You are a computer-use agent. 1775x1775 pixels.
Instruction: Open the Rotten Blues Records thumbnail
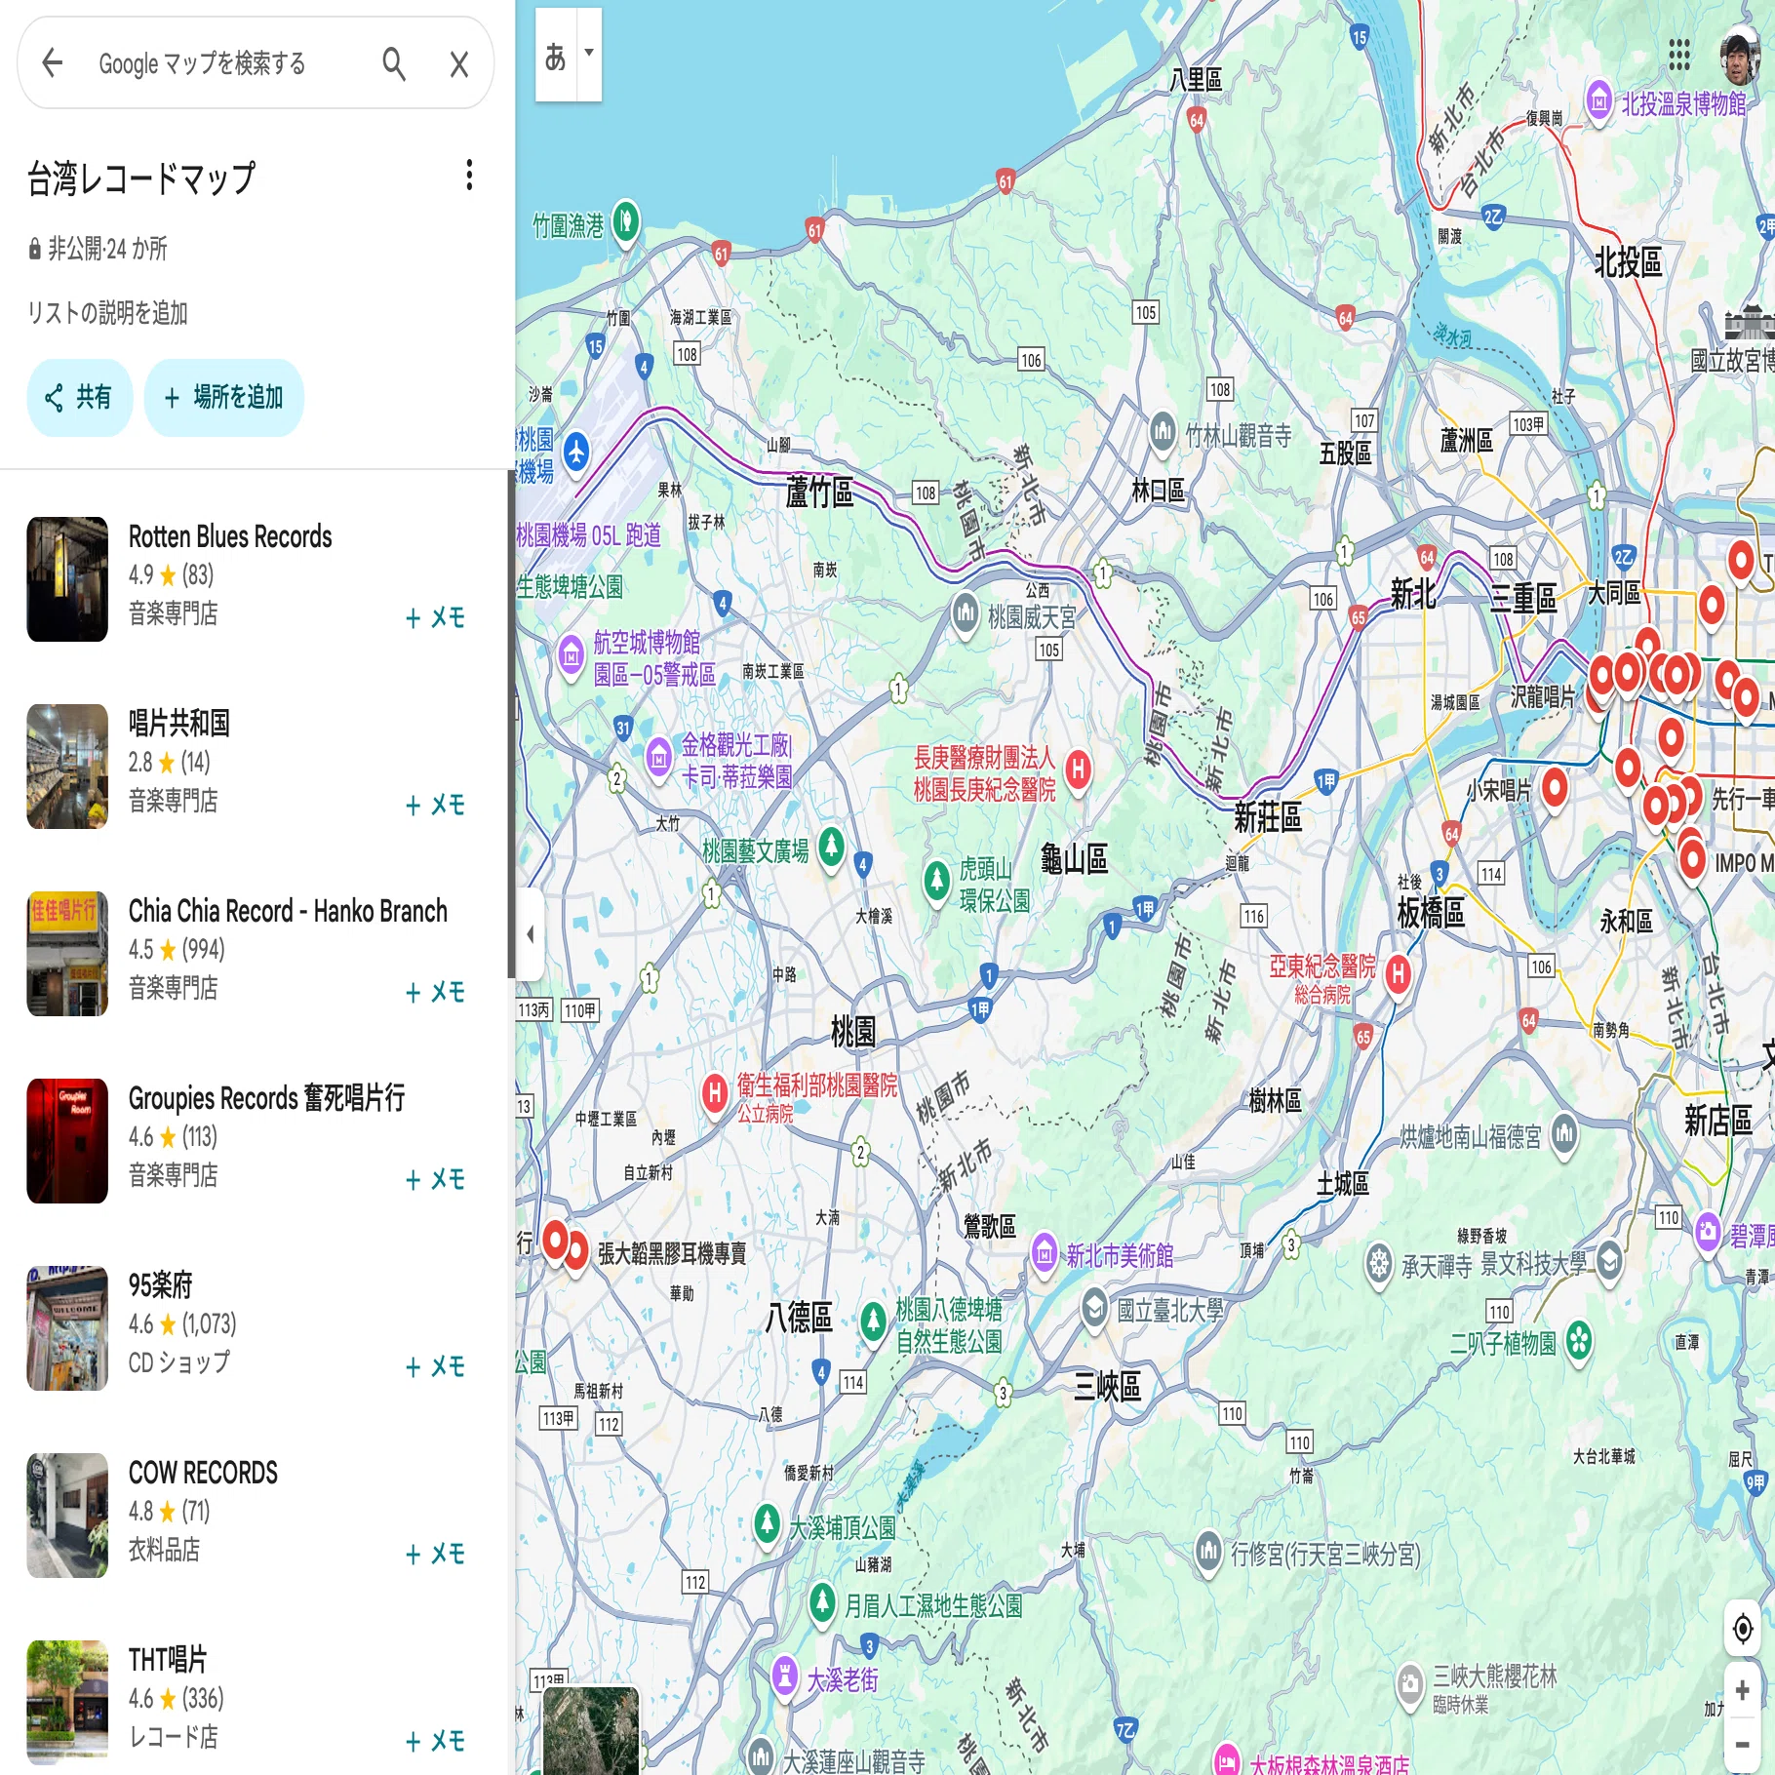(67, 579)
